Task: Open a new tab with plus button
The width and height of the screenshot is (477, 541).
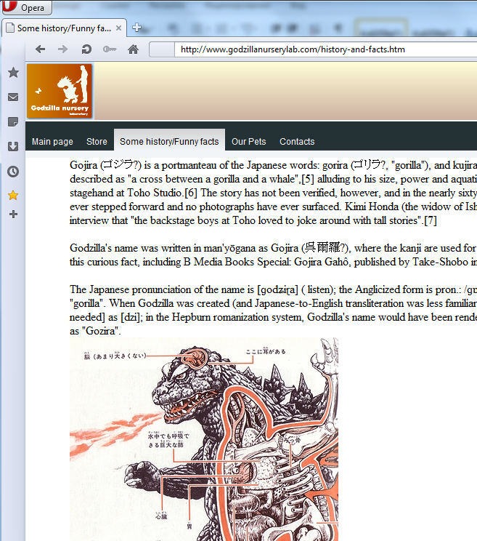Action: 136,27
